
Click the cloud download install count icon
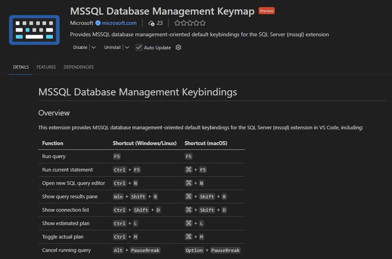152,23
